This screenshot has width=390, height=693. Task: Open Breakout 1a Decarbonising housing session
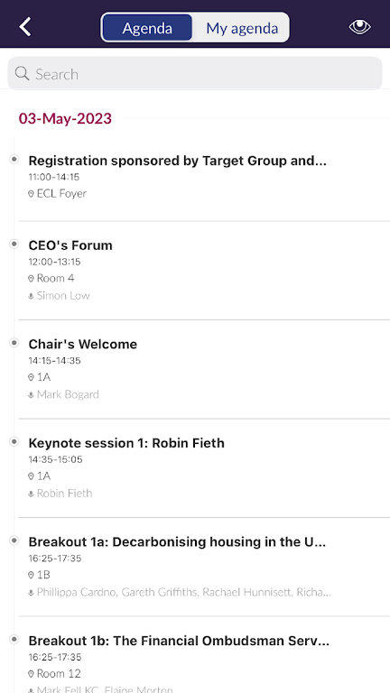tap(204, 568)
